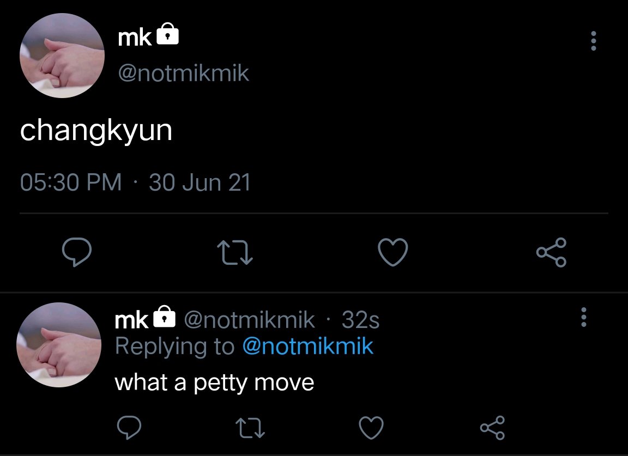Retweet the "what a petty move" reply
Viewport: 628px width, 456px height.
[x=250, y=428]
